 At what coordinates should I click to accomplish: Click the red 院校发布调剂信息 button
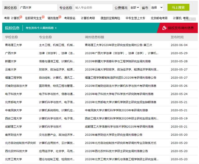[178, 28]
